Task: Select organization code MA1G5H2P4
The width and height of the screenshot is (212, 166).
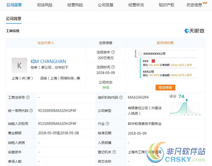Action: (x=138, y=97)
